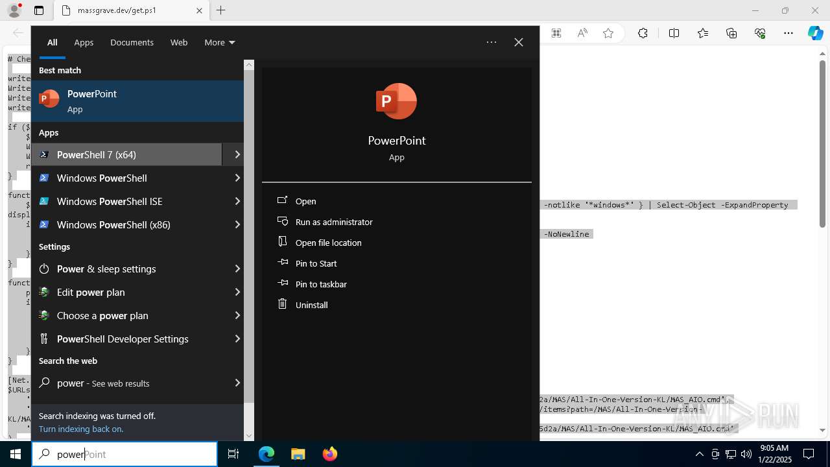Image resolution: width=830 pixels, height=467 pixels.
Task: Close the massgrave.dev/get.ps1 tab
Action: coord(199,10)
